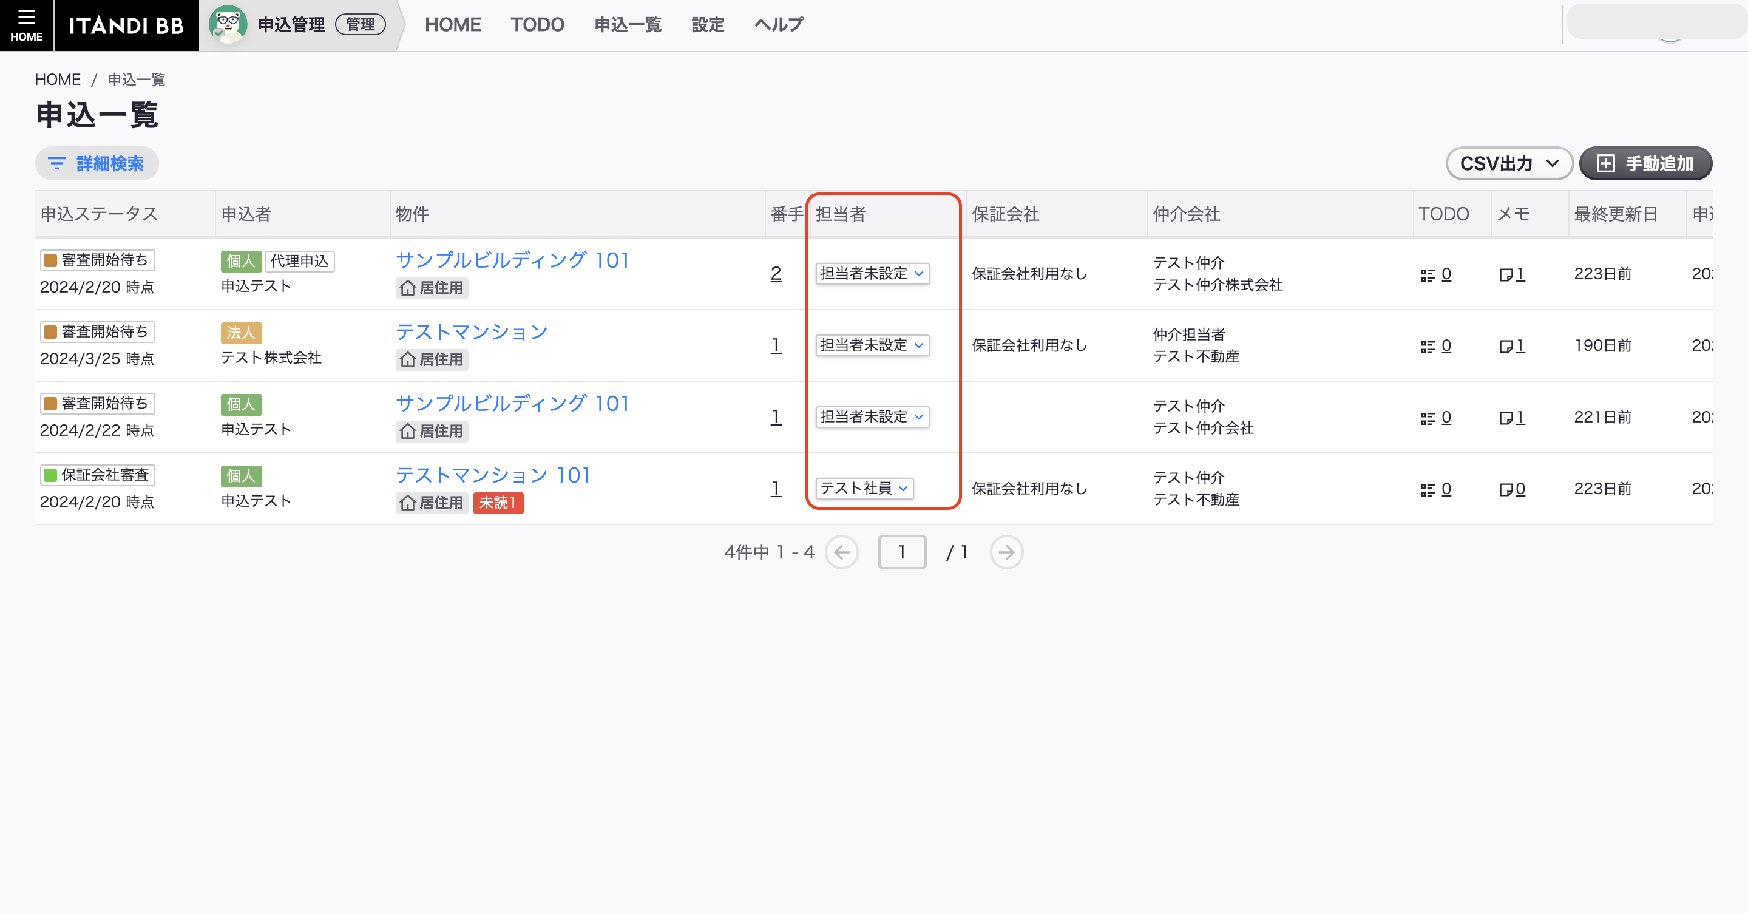
Task: Click filter icon in 詳細検索
Action: pyautogui.click(x=57, y=163)
